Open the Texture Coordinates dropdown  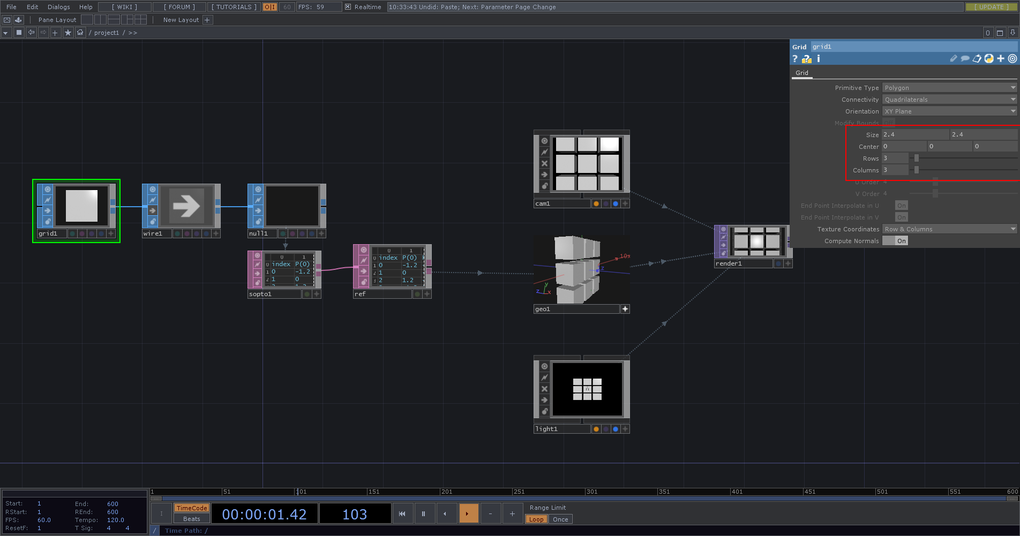[x=948, y=229]
